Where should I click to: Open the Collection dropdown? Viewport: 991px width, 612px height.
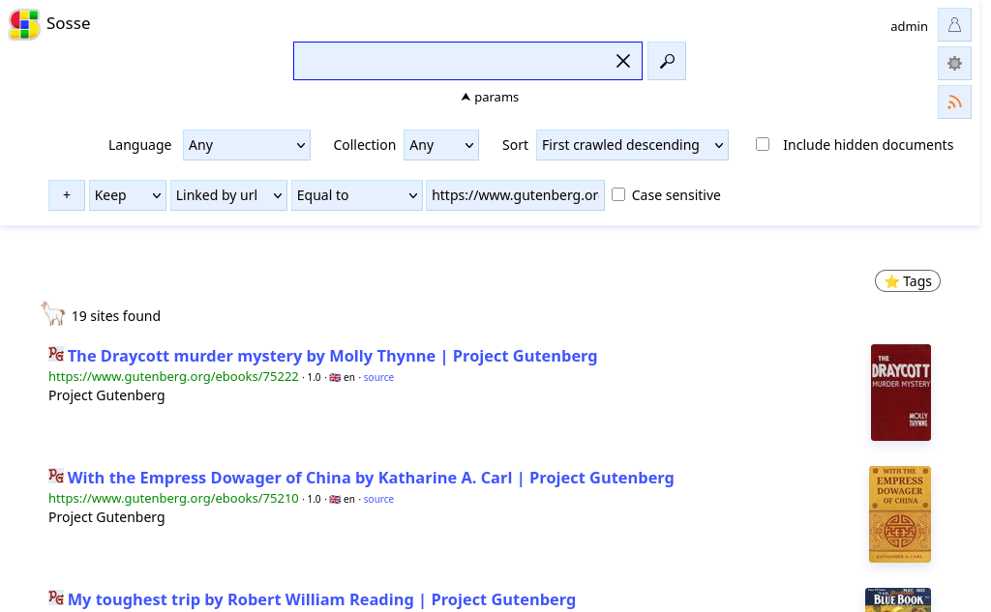click(441, 145)
